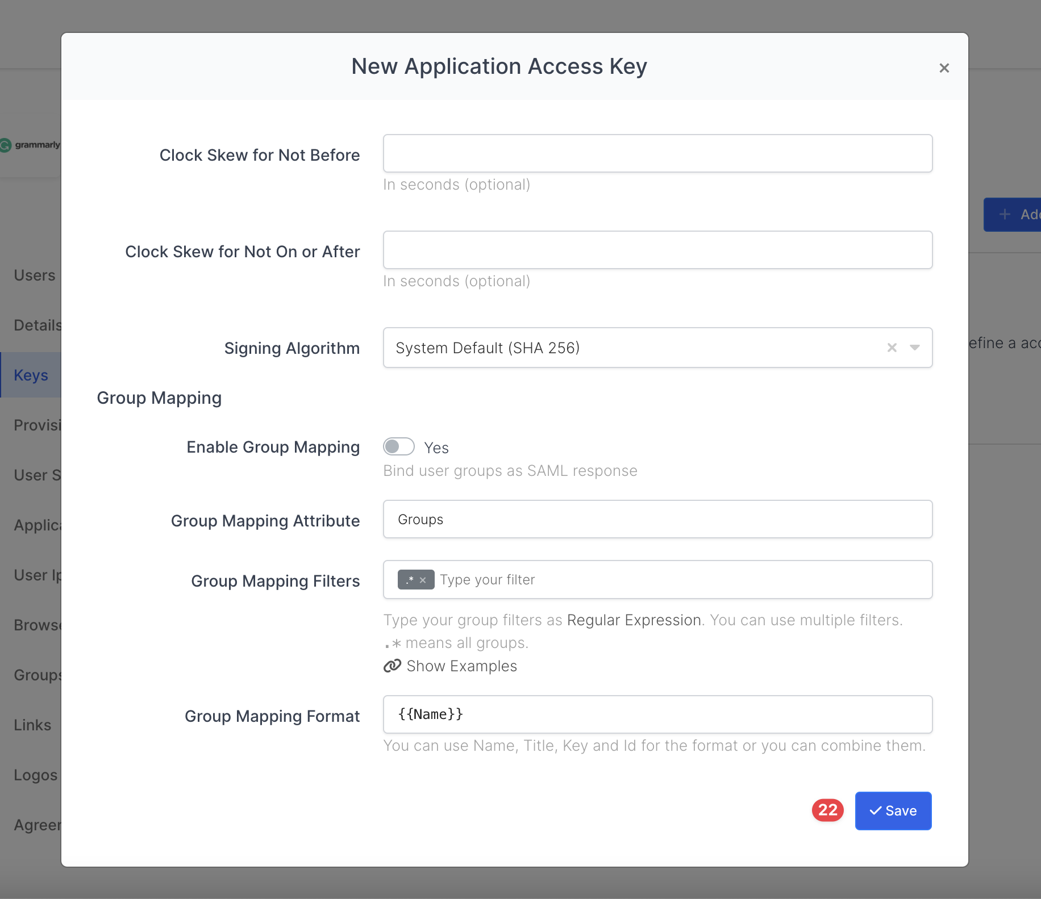The width and height of the screenshot is (1041, 899).
Task: Click the Group Mapping Attribute input
Action: coord(657,519)
